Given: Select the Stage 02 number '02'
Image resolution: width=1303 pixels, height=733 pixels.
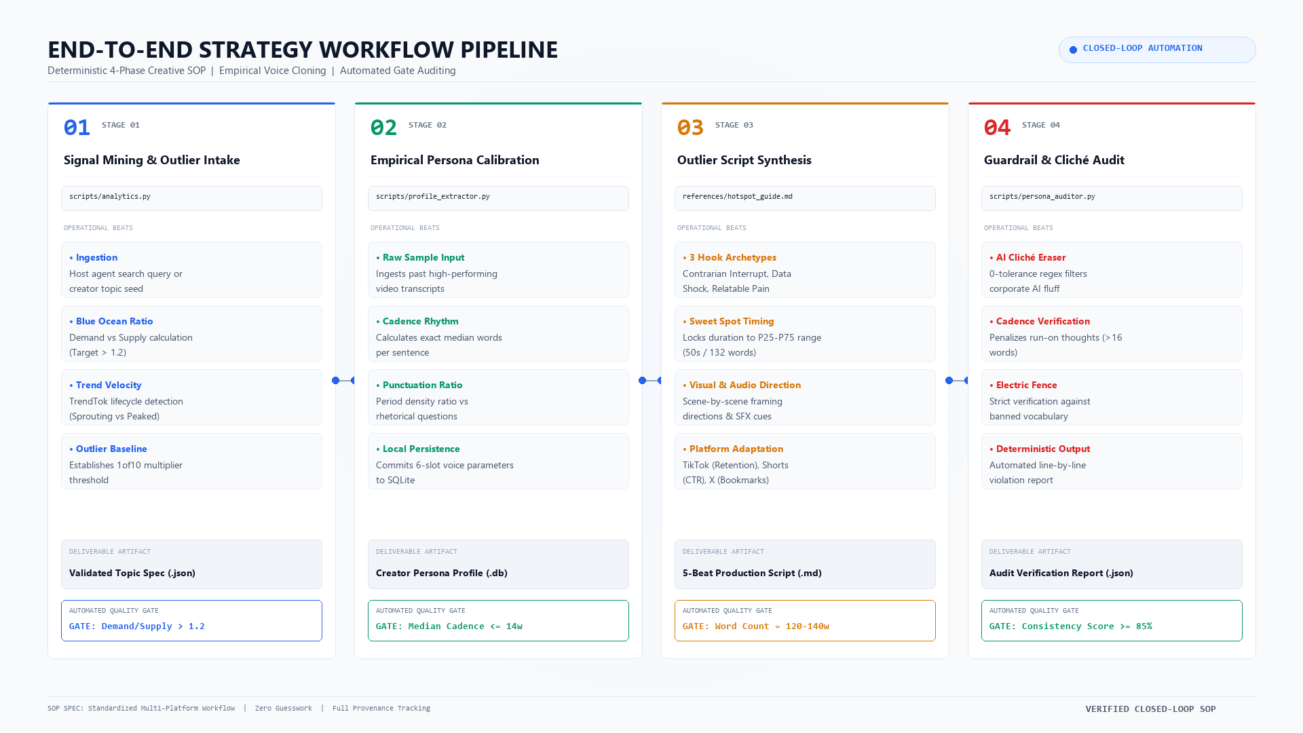Looking at the screenshot, I should tap(383, 128).
